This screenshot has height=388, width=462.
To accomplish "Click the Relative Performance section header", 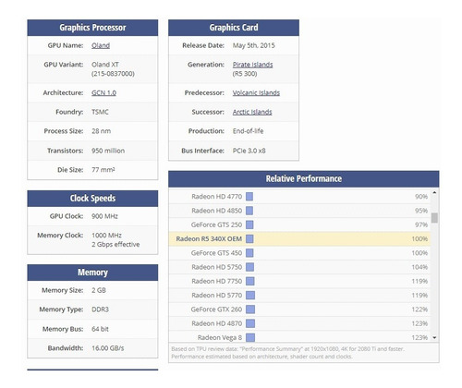I will tap(304, 179).
